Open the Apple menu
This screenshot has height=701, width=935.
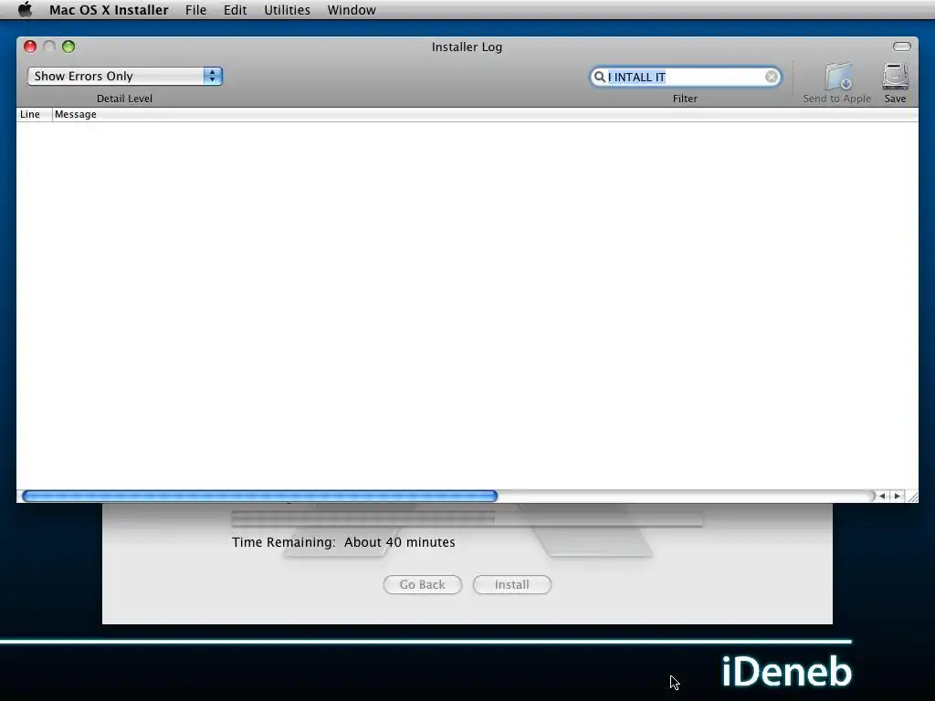[25, 9]
